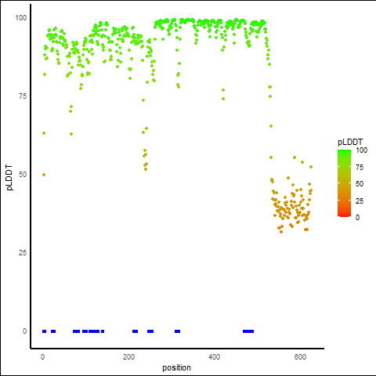The height and width of the screenshot is (376, 376).
Task: Click the isolated data point at pLDDT 50 near position 0
Action: point(44,175)
